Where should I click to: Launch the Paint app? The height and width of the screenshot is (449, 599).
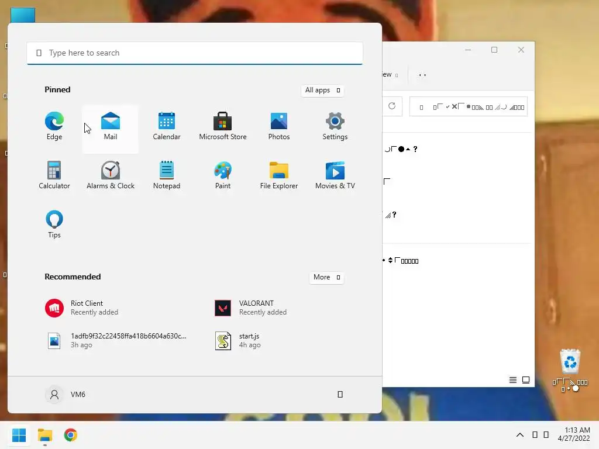click(x=223, y=175)
